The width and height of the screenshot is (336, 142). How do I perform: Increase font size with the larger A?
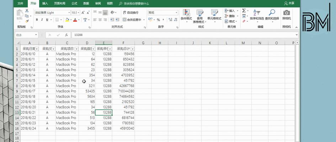click(x=83, y=13)
